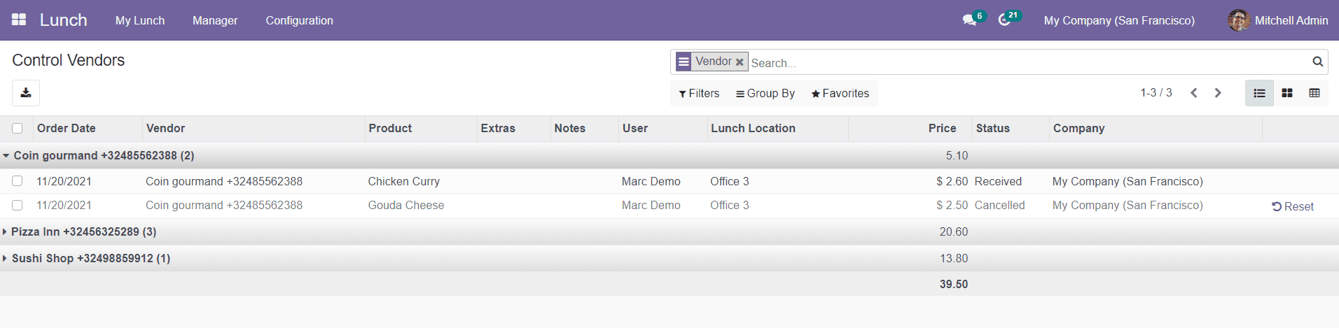Click the Chicken Curry product cell
Screen dimensions: 1339x328
pyautogui.click(x=404, y=181)
